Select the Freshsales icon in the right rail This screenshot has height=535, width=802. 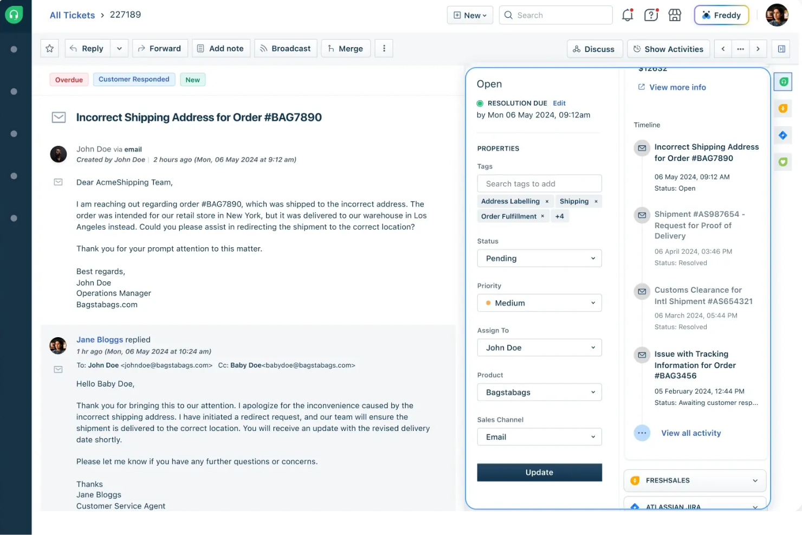pyautogui.click(x=782, y=108)
